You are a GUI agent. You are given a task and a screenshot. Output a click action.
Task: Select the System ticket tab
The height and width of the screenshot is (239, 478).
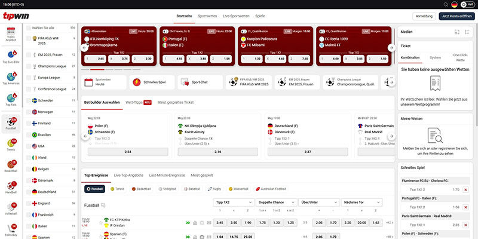coord(436,57)
